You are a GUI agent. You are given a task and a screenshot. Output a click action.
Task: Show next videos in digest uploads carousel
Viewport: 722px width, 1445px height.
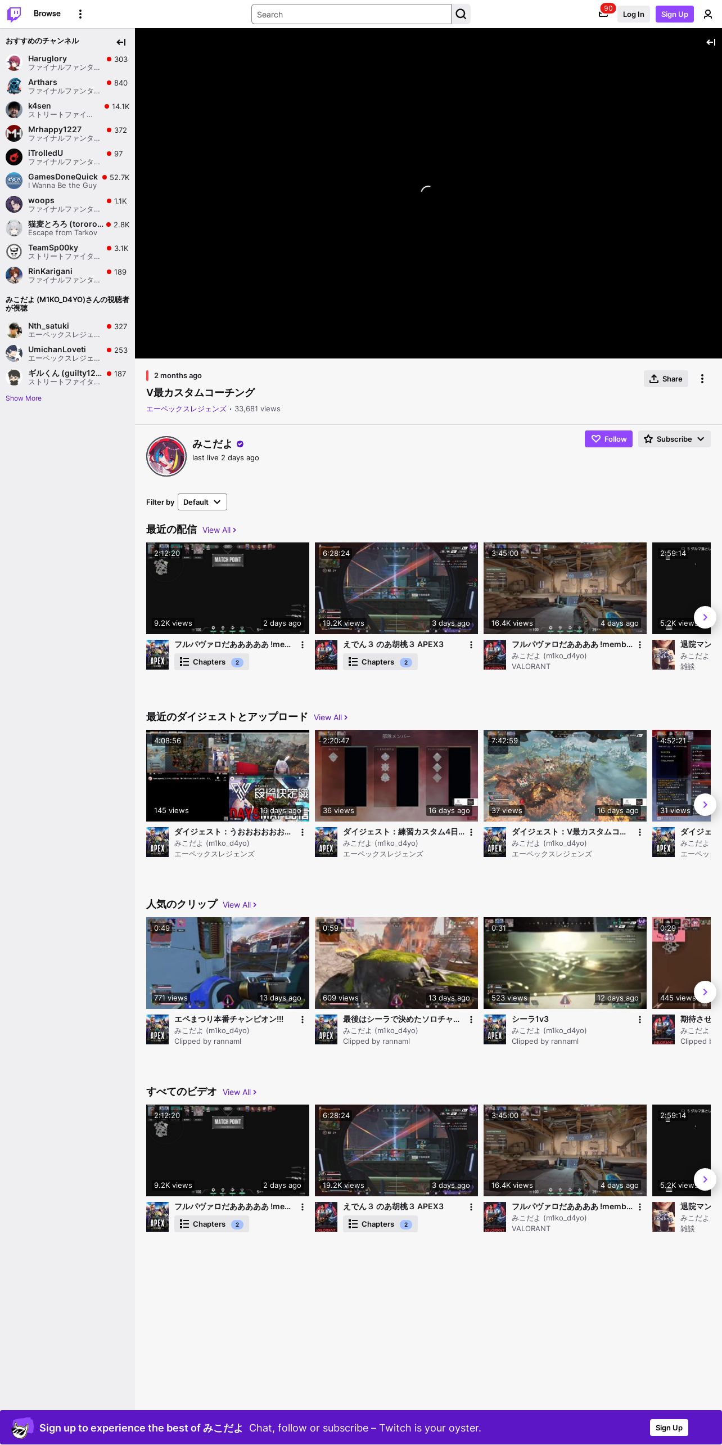705,805
